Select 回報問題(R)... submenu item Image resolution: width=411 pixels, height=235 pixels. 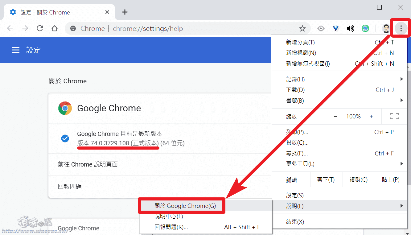[205, 227]
